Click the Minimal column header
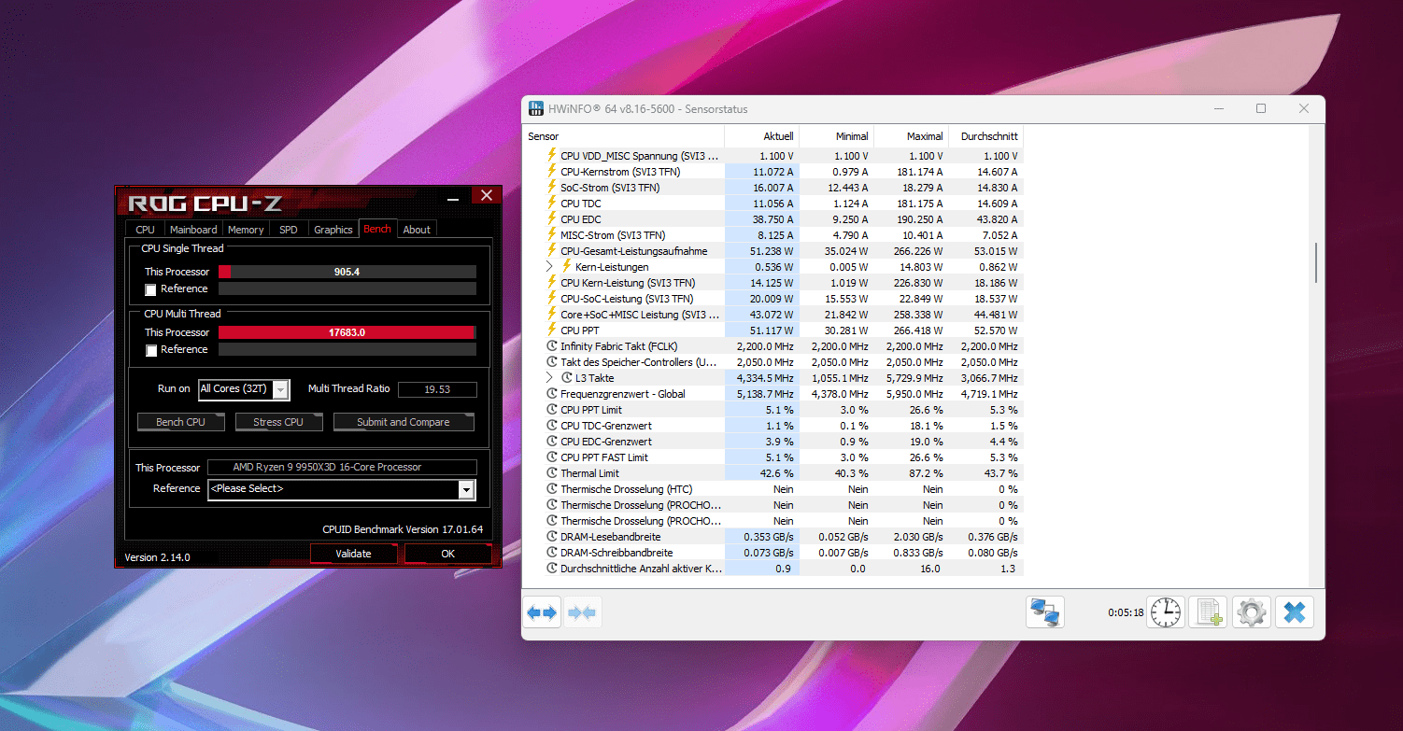The width and height of the screenshot is (1403, 731). pos(836,136)
